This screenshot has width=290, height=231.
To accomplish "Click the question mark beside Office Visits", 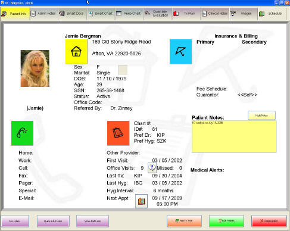I will coord(152,168).
